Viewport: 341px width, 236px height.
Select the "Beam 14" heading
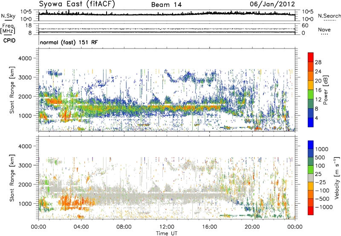pyautogui.click(x=166, y=5)
